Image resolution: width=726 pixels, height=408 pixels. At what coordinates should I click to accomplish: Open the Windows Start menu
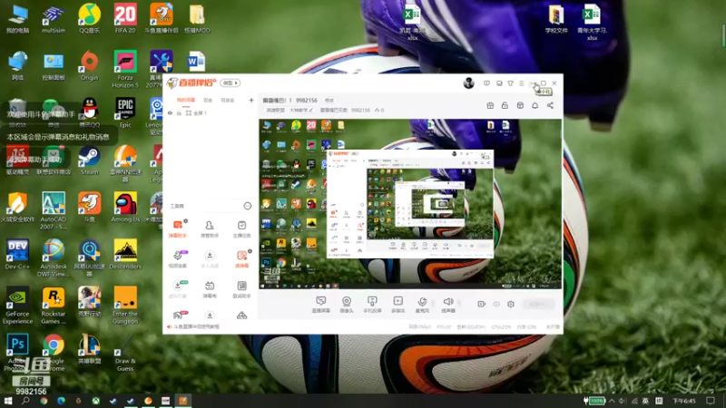[8, 401]
